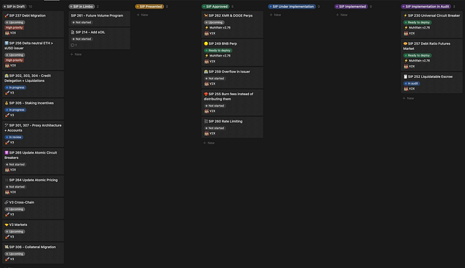Select the SIP Approved column header

[x=216, y=7]
